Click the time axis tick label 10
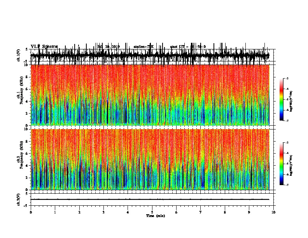308x238 pixels. pyautogui.click(x=273, y=212)
